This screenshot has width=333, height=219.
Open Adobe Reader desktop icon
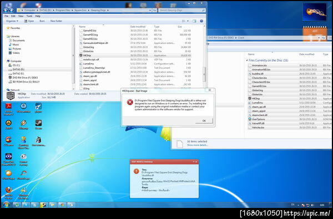point(8,109)
